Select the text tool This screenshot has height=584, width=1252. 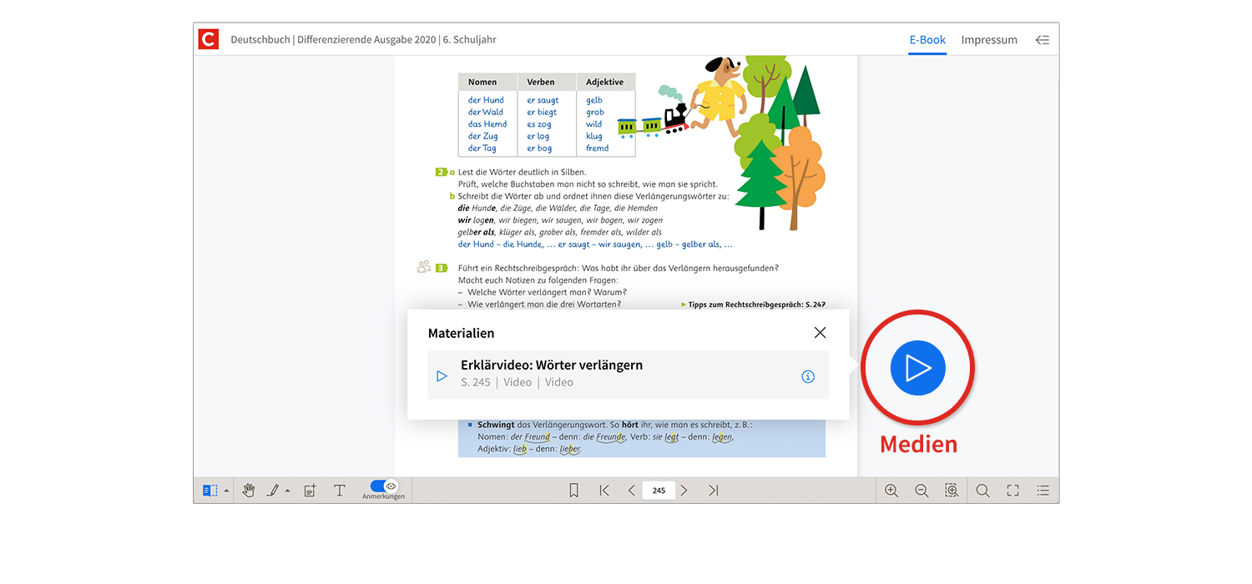pyautogui.click(x=340, y=491)
